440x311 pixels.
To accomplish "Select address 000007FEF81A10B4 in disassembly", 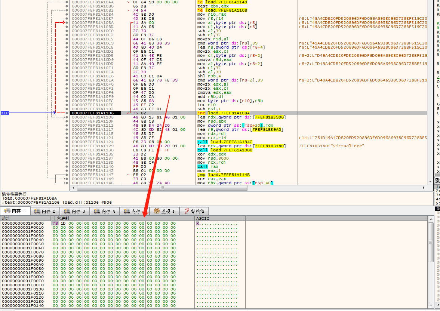I will (93, 14).
